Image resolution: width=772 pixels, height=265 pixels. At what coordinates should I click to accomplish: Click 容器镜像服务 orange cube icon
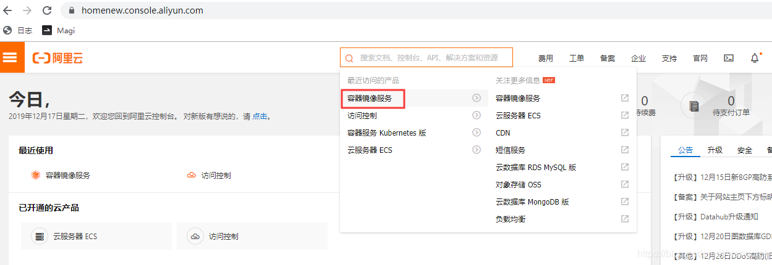[36, 175]
